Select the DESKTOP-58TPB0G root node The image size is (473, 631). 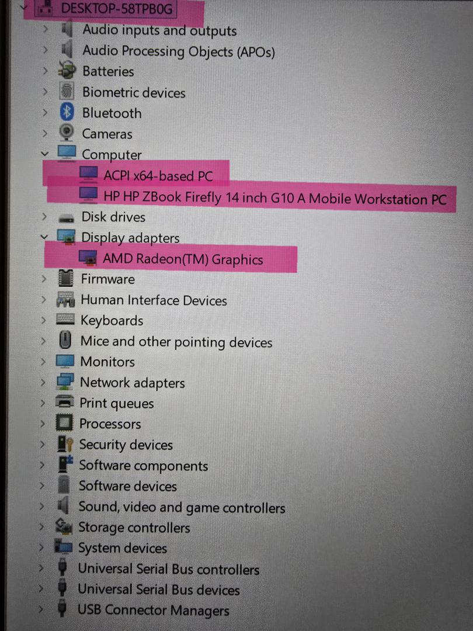[x=117, y=8]
